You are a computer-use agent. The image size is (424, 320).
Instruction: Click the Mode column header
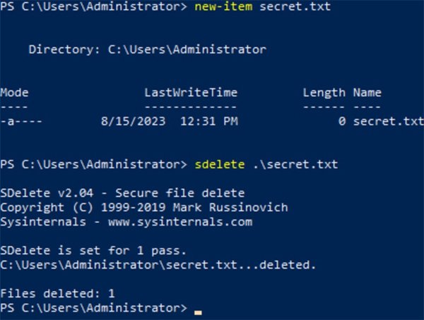coord(14,92)
